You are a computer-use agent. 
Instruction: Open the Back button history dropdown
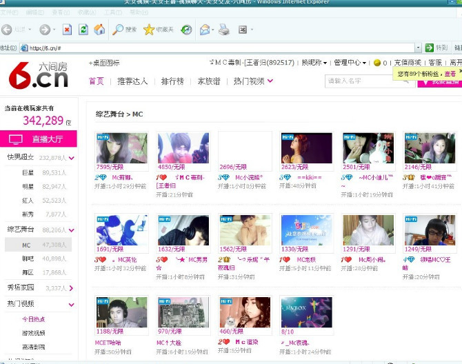point(30,30)
